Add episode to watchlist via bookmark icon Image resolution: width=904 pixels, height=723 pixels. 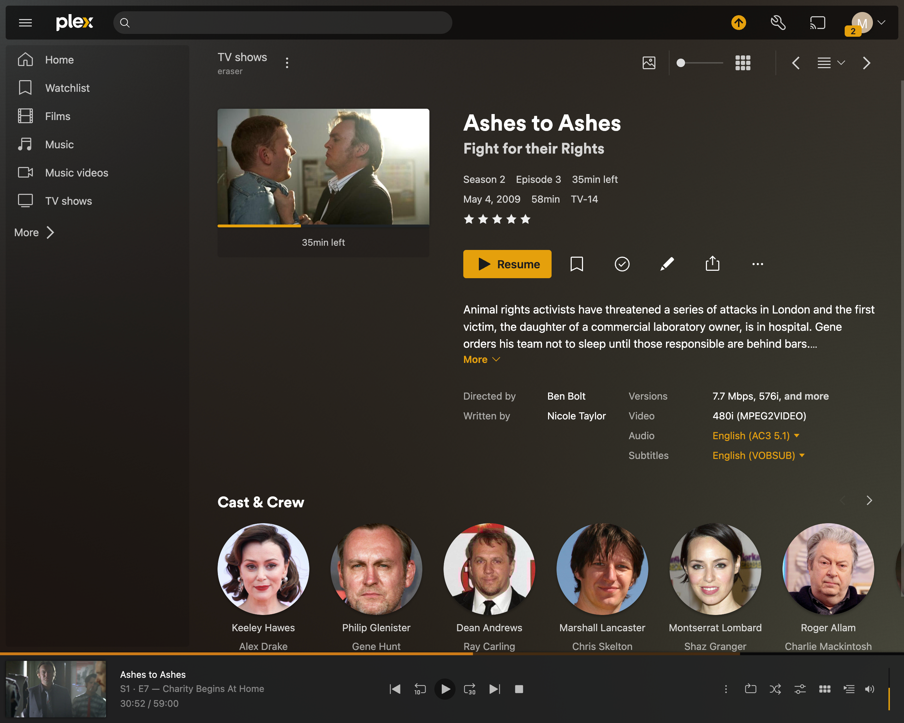click(x=577, y=264)
